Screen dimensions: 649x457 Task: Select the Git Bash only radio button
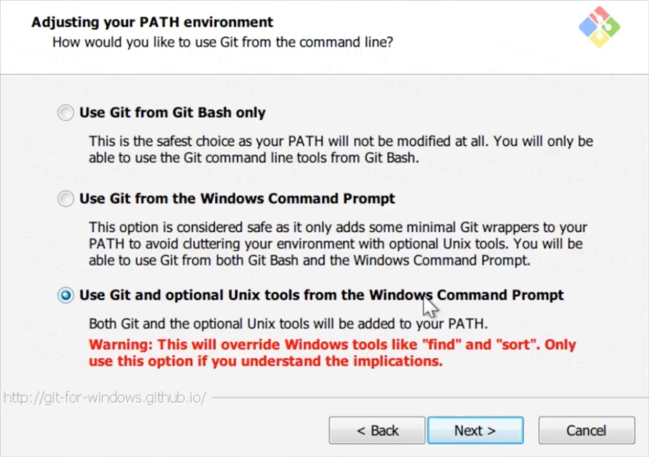tap(66, 113)
